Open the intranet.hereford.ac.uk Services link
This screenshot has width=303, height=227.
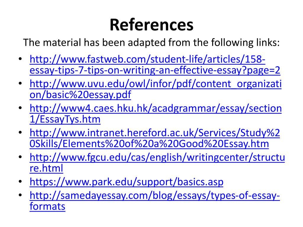pos(155,133)
